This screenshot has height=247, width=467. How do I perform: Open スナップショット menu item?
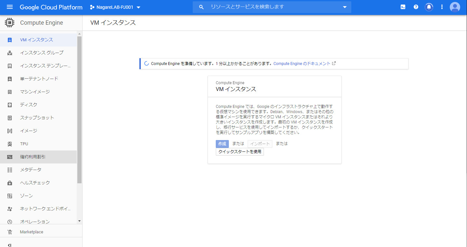[x=38, y=118]
